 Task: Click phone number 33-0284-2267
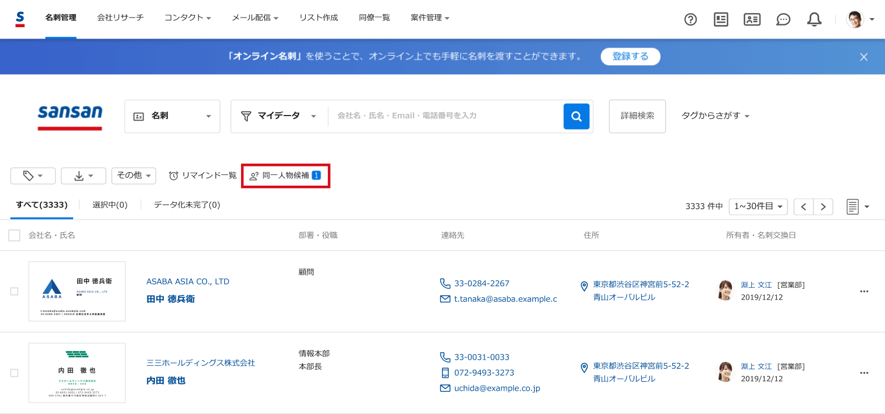pos(482,283)
